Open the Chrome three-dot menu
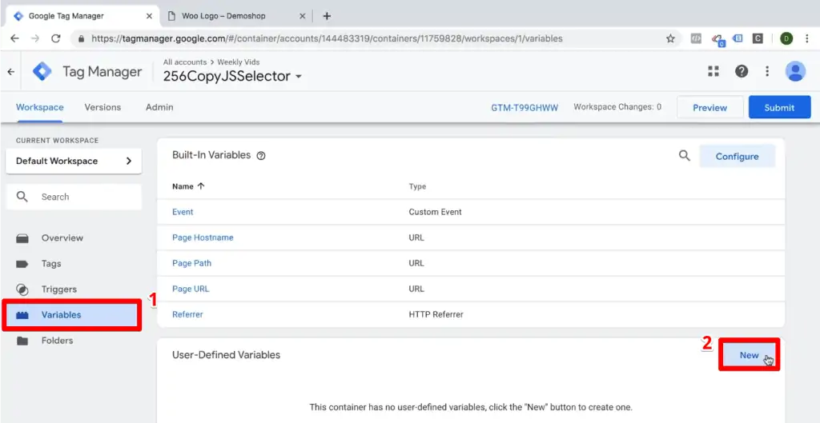Image resolution: width=820 pixels, height=423 pixels. pos(807,38)
